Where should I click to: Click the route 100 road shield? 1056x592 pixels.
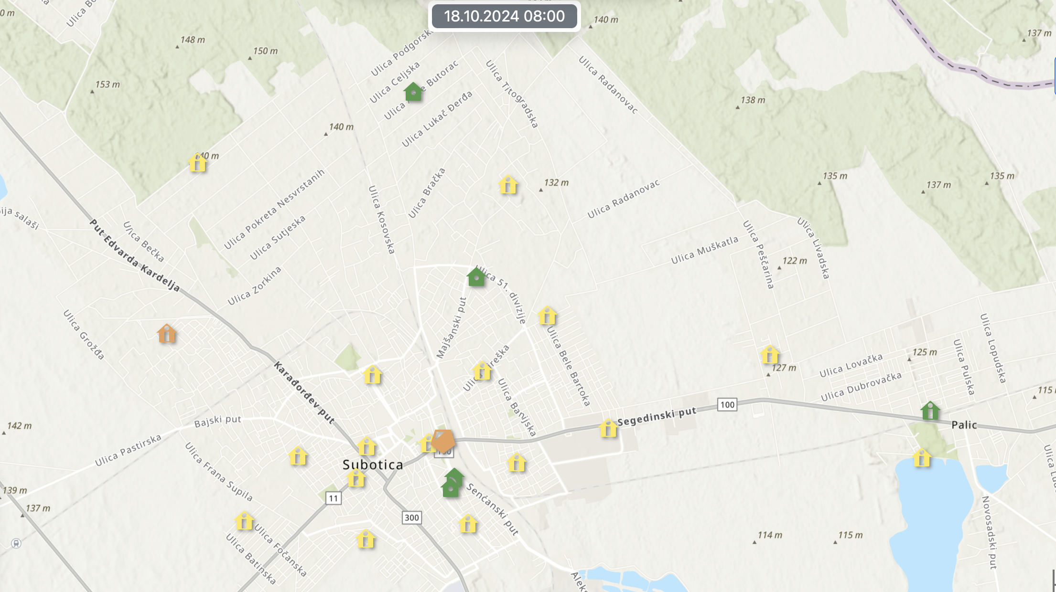click(x=727, y=405)
